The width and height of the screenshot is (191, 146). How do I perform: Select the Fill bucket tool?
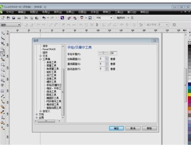3,123
